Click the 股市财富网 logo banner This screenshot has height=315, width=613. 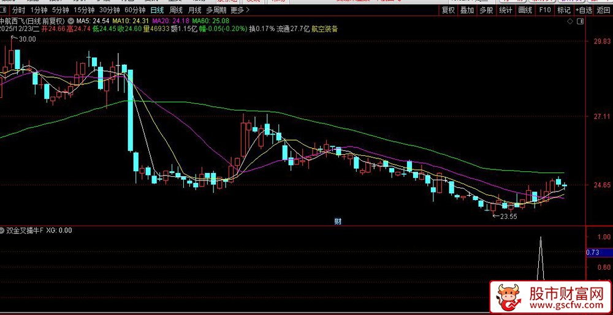551,298
